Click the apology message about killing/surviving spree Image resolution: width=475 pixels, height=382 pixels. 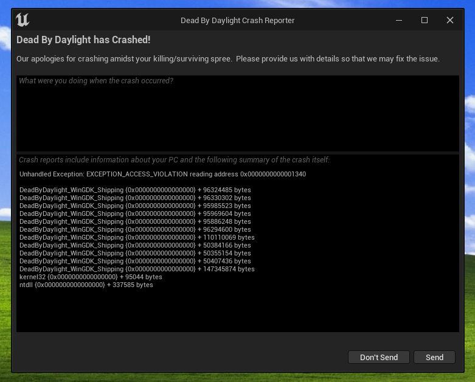(x=228, y=59)
